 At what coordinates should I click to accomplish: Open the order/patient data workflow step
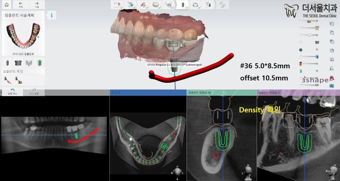(x=117, y=5)
